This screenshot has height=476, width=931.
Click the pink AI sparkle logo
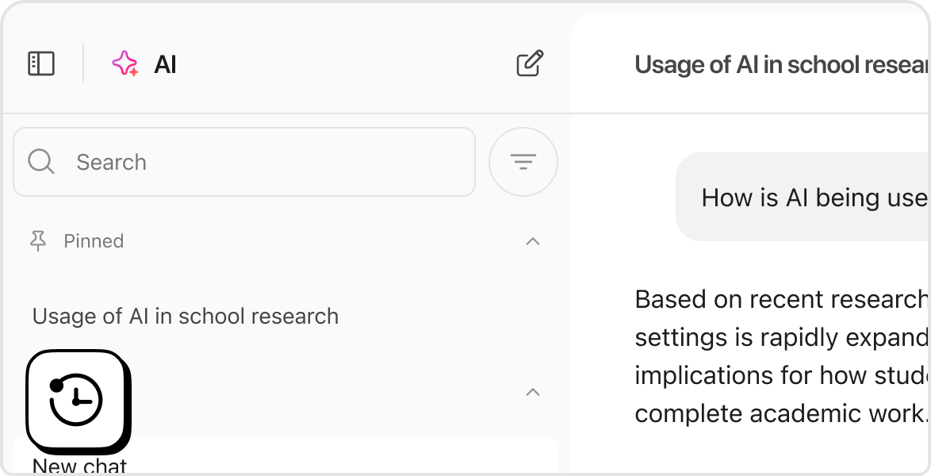125,63
